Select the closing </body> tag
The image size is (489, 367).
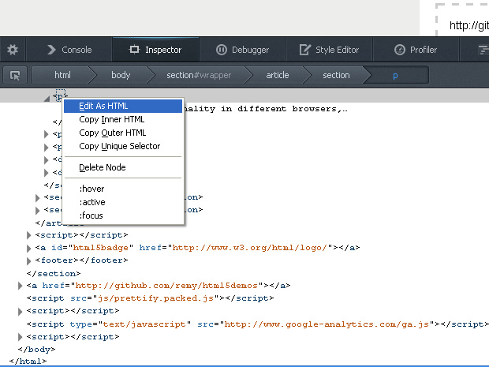[x=37, y=349]
